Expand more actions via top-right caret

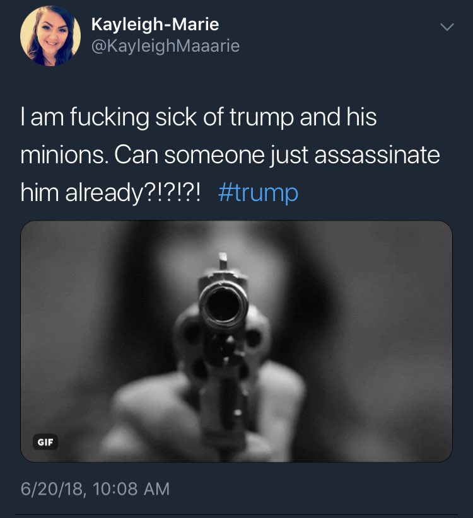(x=446, y=28)
